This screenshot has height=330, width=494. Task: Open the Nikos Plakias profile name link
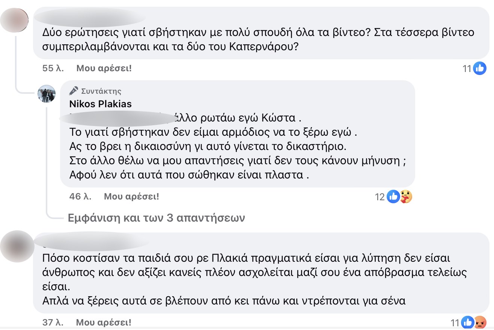click(101, 103)
